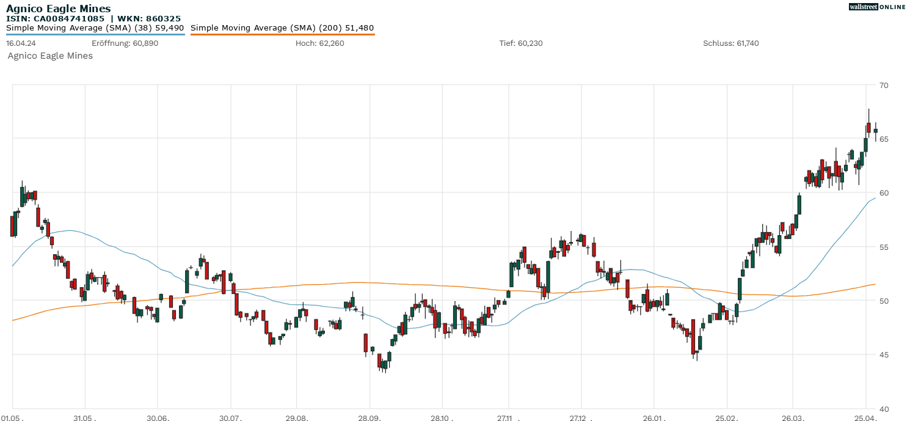Screen dimensions: 910x421
Task: Click the last candlestick on the chart
Action: click(876, 131)
